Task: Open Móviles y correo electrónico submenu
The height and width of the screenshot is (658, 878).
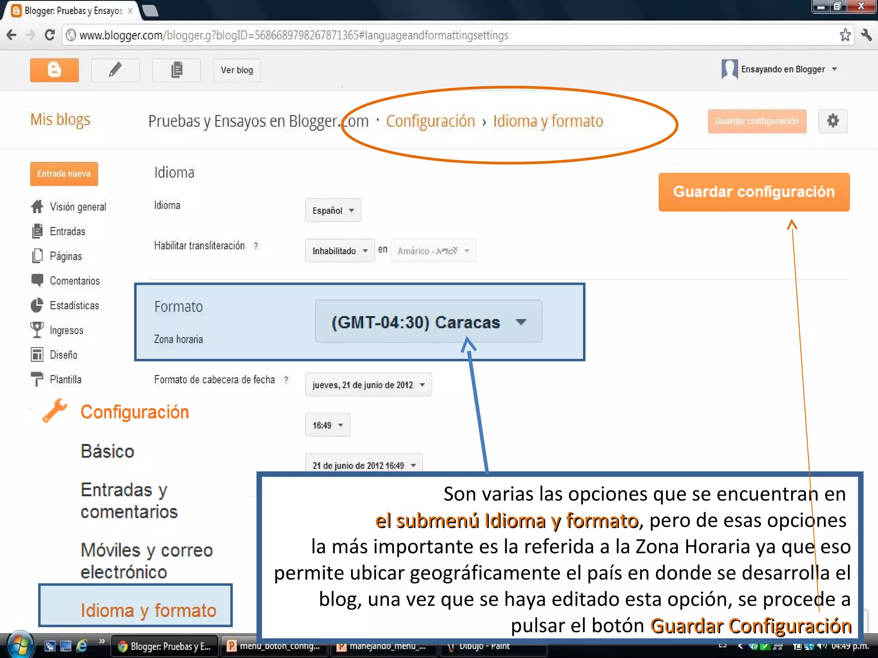Action: coord(147,561)
